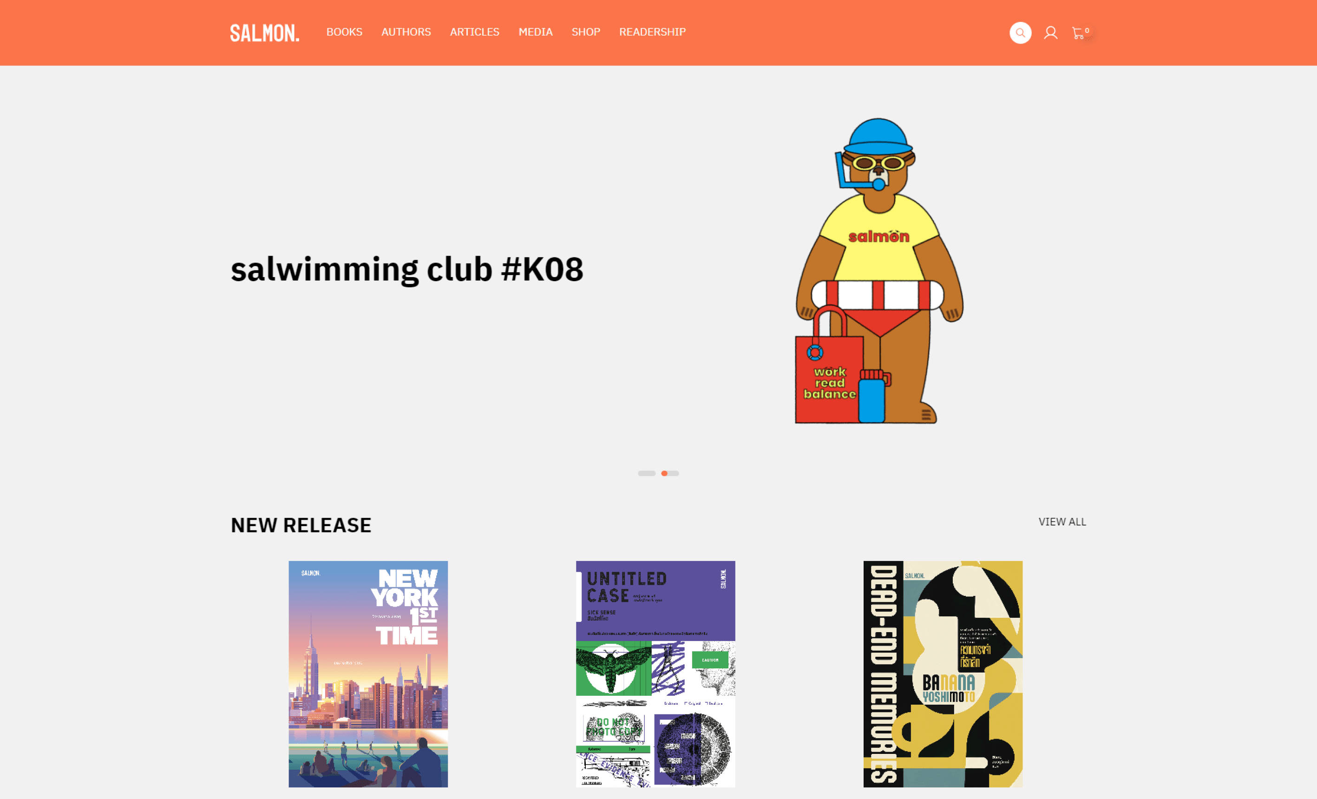This screenshot has width=1317, height=799.
Task: Click the VIEW ALL link
Action: (1062, 522)
